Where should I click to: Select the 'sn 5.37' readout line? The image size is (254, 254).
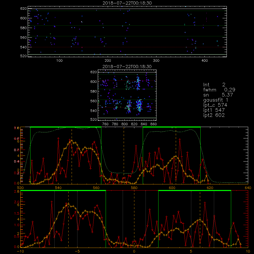point(218,95)
